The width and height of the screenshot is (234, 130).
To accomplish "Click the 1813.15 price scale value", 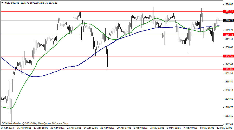I will click(x=229, y=116).
